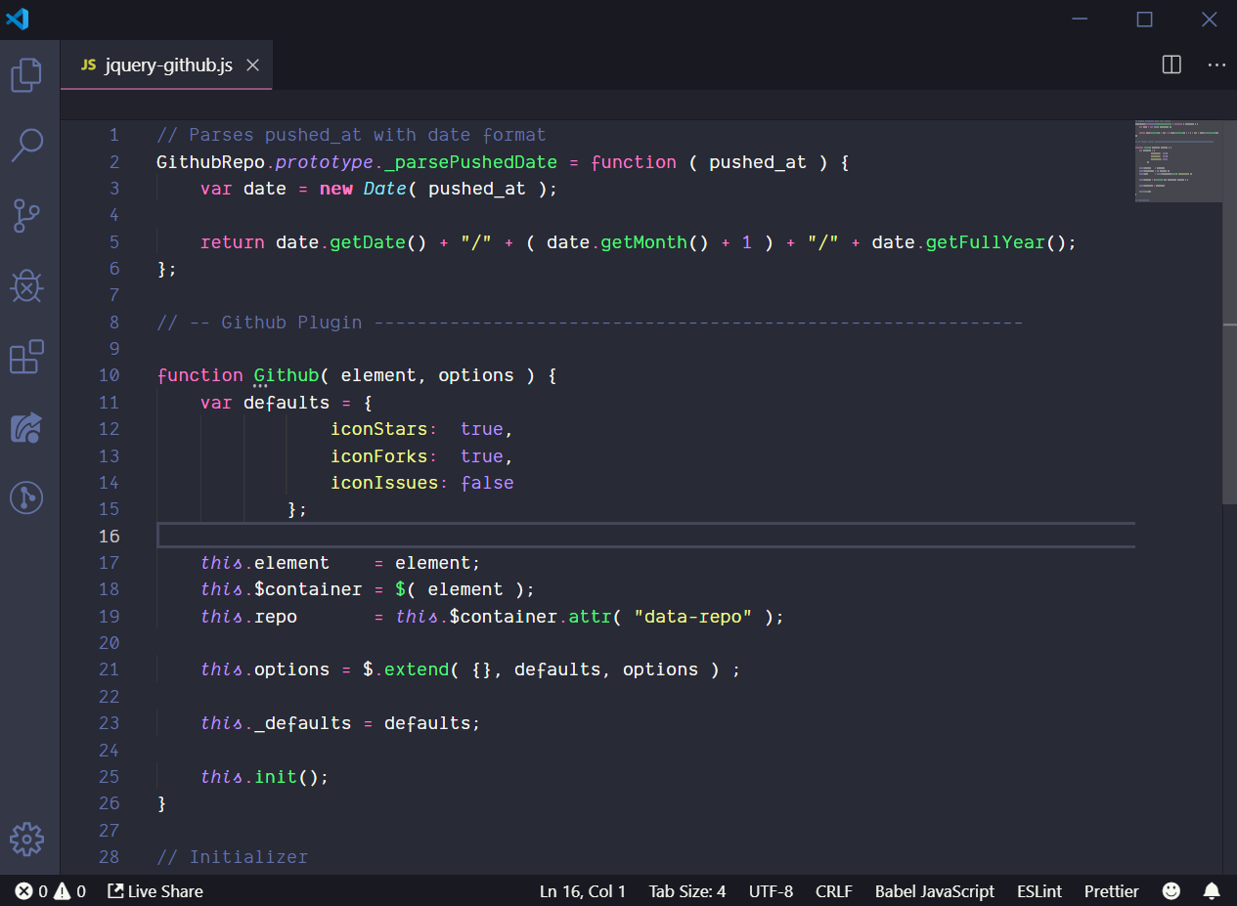The height and width of the screenshot is (906, 1237).
Task: Open Settings from the gear icon
Action: 26,839
